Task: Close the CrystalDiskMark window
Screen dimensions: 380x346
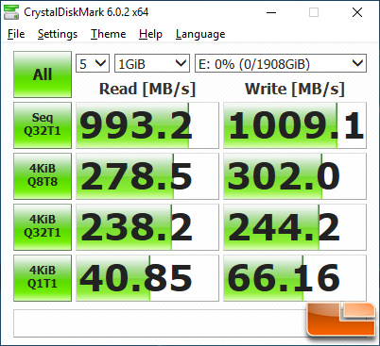Action: 357,12
